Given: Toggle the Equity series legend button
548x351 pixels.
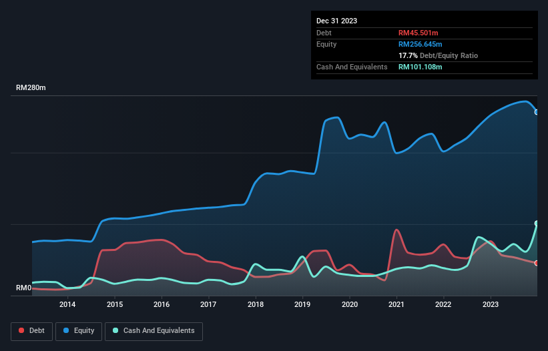Looking at the screenshot, I should pyautogui.click(x=79, y=331).
